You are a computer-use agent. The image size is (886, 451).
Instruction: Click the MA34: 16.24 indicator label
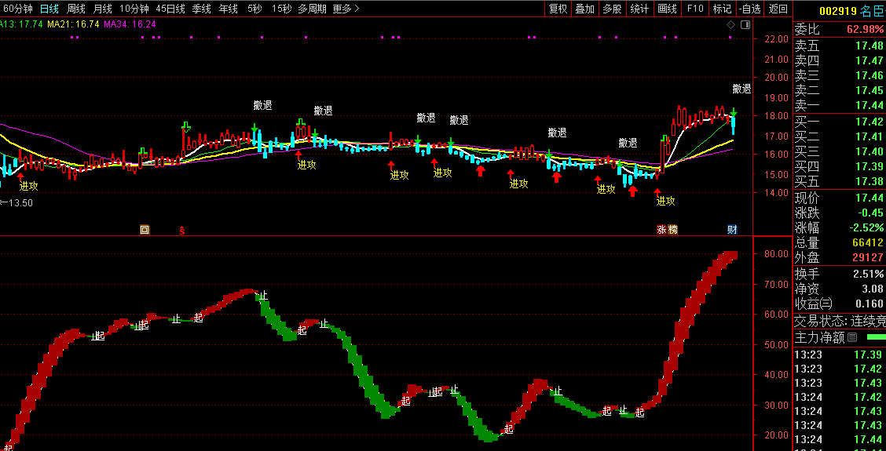(130, 24)
